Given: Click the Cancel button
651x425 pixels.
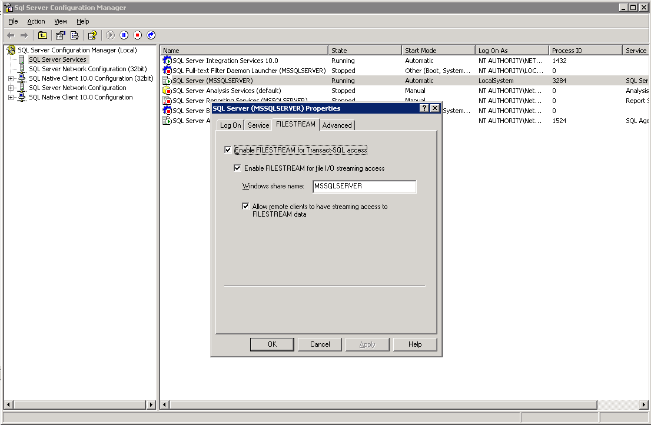Looking at the screenshot, I should point(320,344).
